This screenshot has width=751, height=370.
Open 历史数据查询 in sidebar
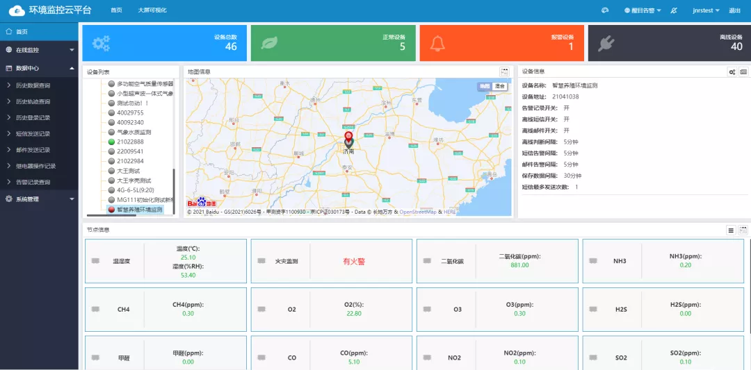pyautogui.click(x=33, y=85)
